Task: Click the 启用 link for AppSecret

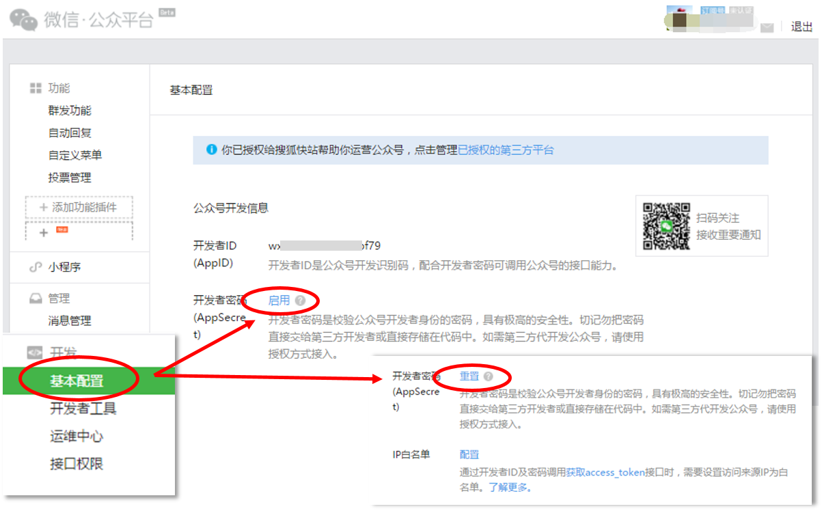Action: [279, 301]
